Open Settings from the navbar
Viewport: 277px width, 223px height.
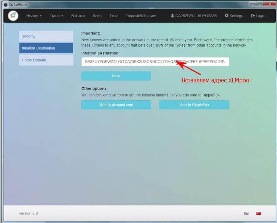pos(234,16)
